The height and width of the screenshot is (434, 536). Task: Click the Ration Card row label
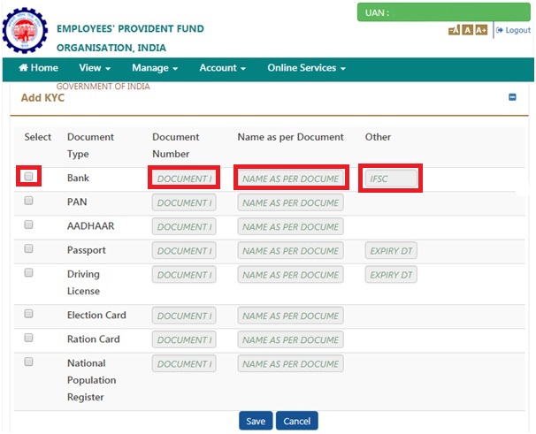(94, 339)
